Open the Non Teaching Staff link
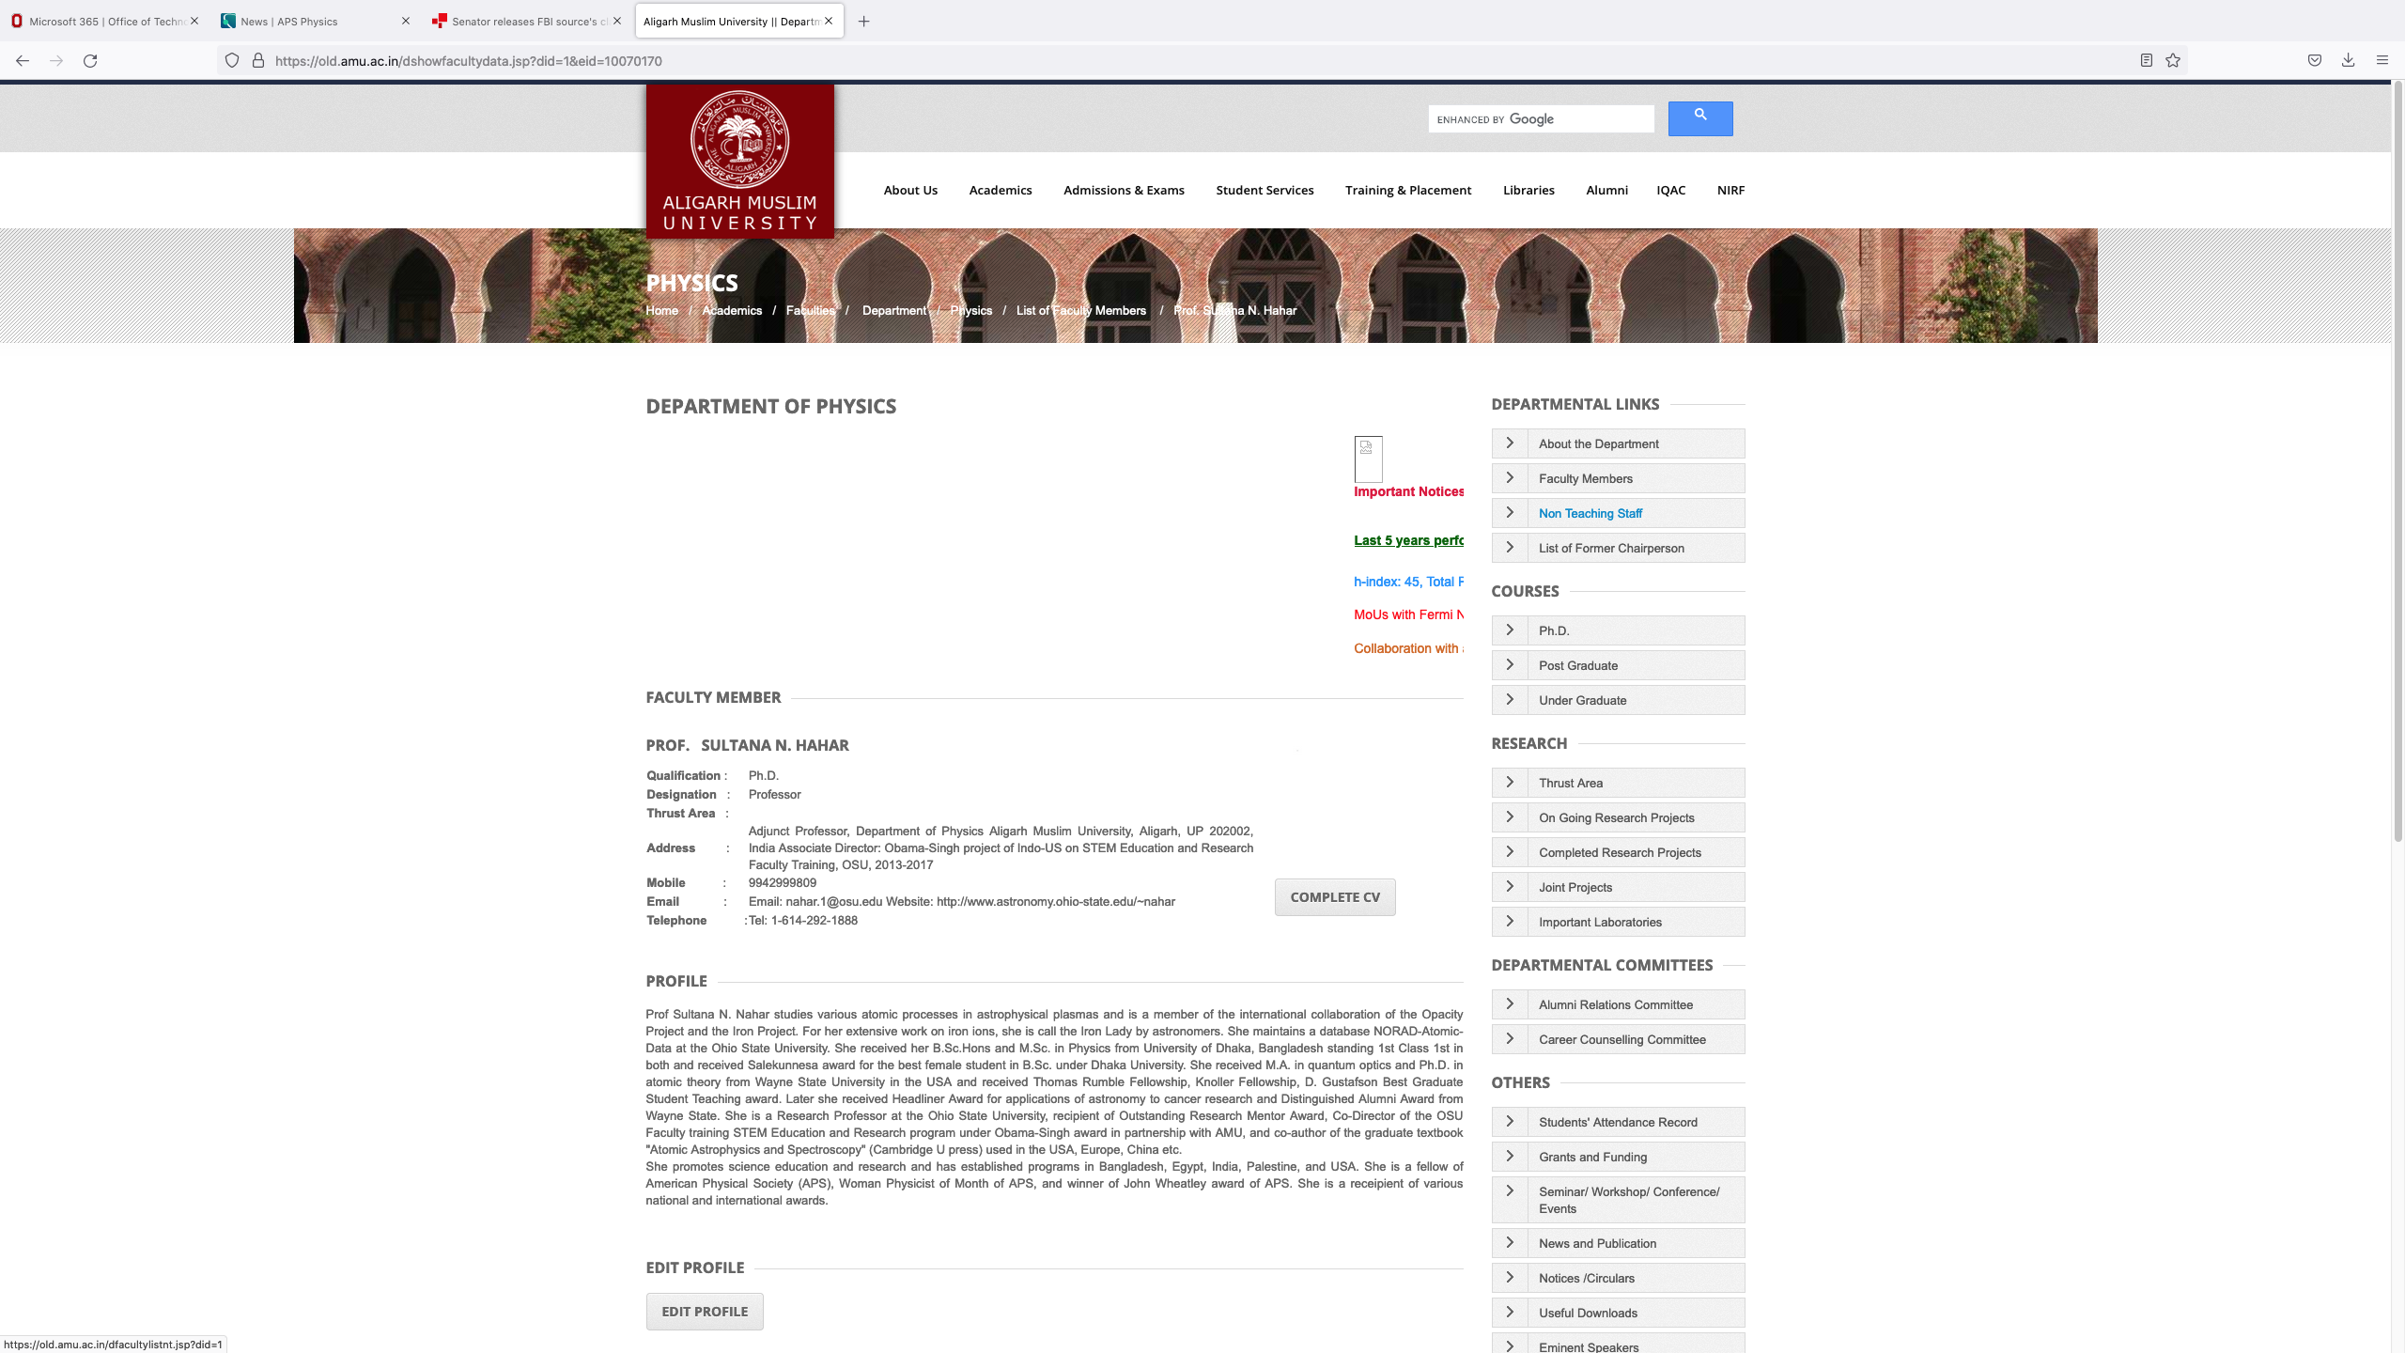The width and height of the screenshot is (2405, 1353). [1590, 513]
